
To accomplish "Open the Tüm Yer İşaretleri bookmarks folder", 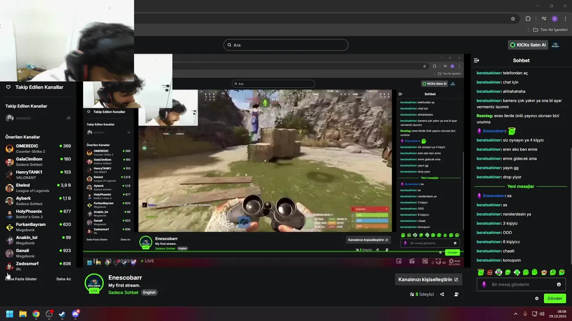I will pyautogui.click(x=551, y=30).
